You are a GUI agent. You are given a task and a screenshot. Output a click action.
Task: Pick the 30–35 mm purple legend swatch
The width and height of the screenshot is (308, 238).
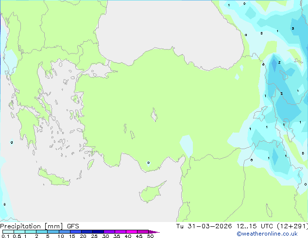point(109,232)
